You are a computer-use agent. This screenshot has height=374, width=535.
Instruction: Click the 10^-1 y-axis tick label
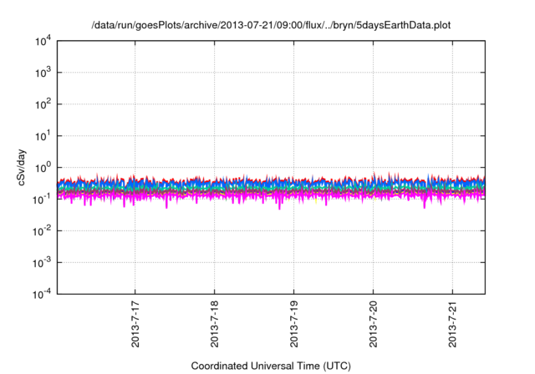point(42,200)
